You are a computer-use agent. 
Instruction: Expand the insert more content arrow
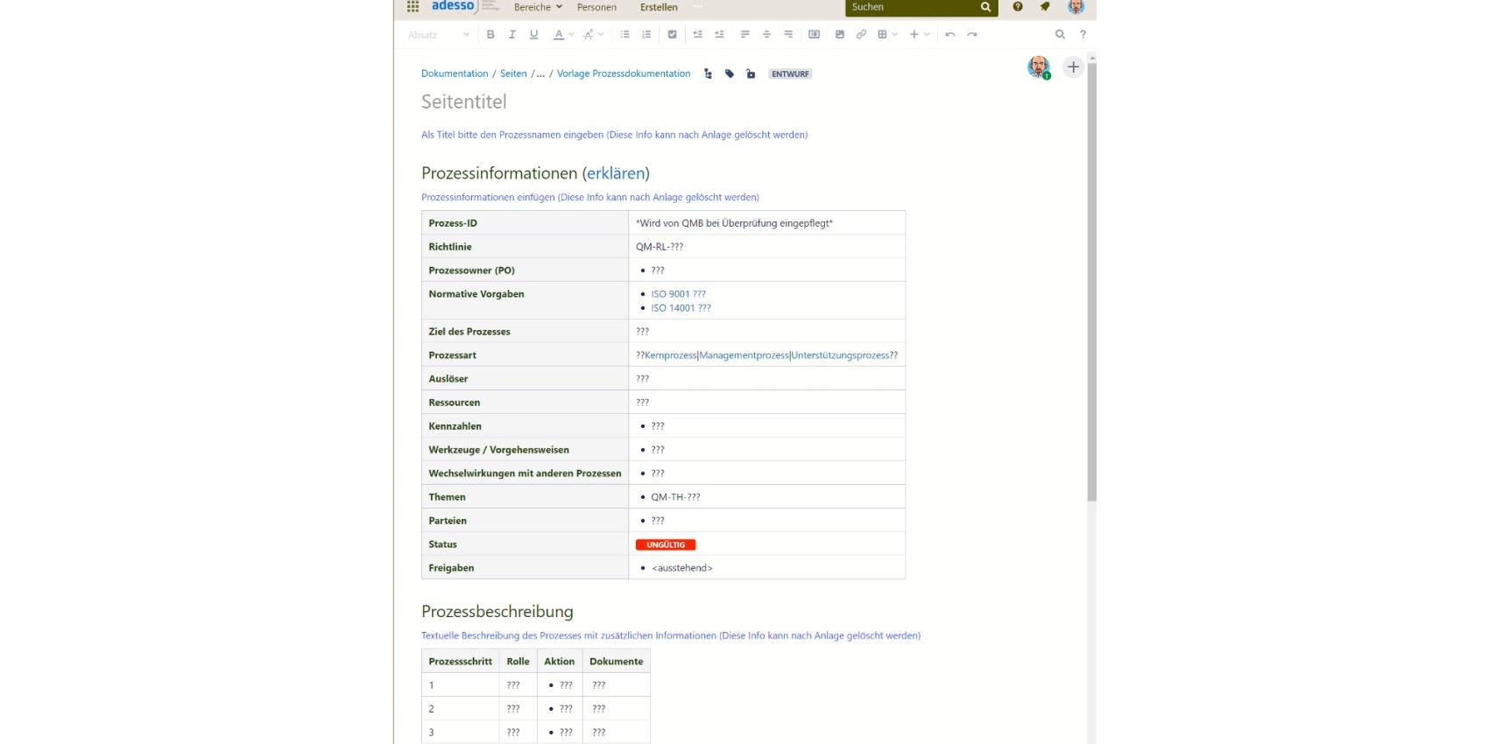pos(927,35)
